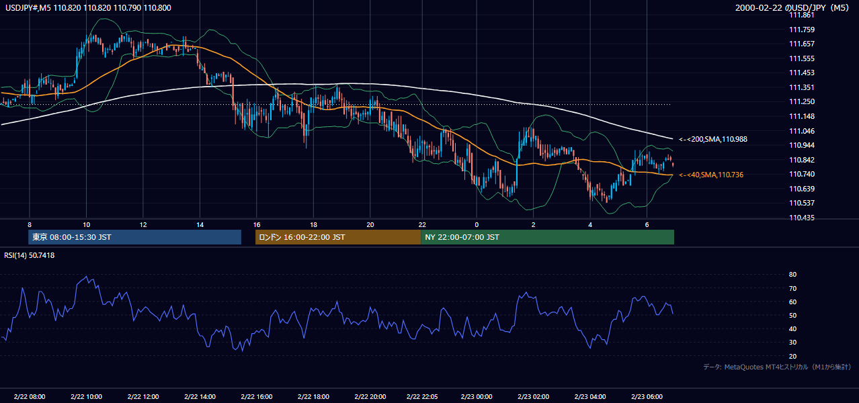Click the RSI 70 level label

tap(792, 288)
